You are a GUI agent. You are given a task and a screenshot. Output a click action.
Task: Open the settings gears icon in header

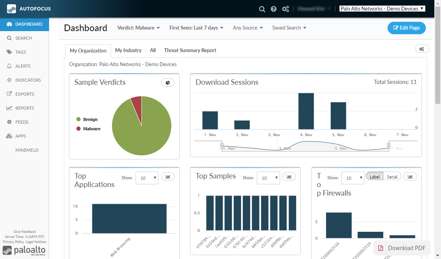pos(286,9)
